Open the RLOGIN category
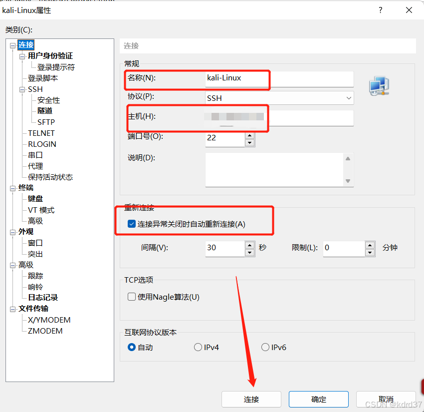 point(42,144)
